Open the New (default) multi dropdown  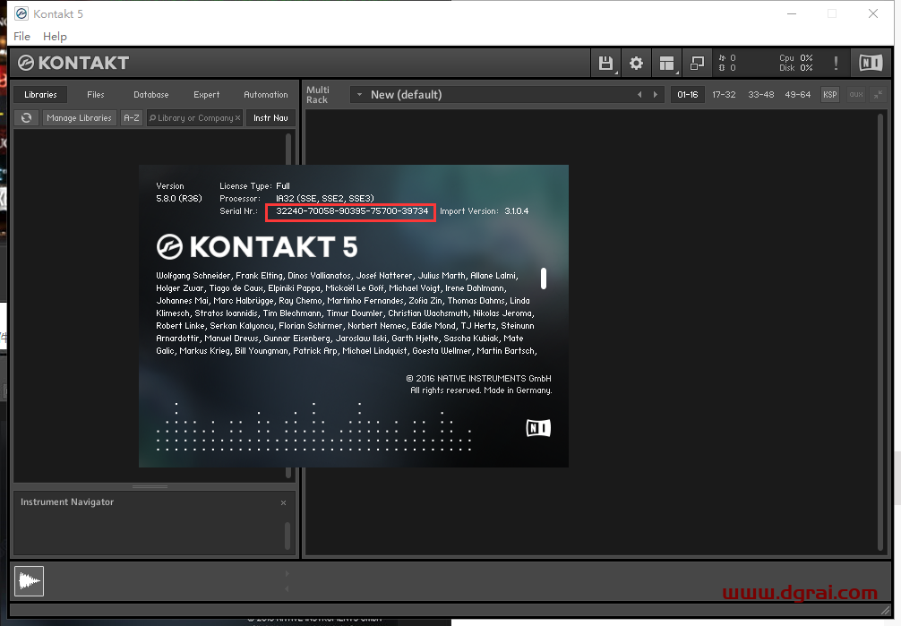360,94
